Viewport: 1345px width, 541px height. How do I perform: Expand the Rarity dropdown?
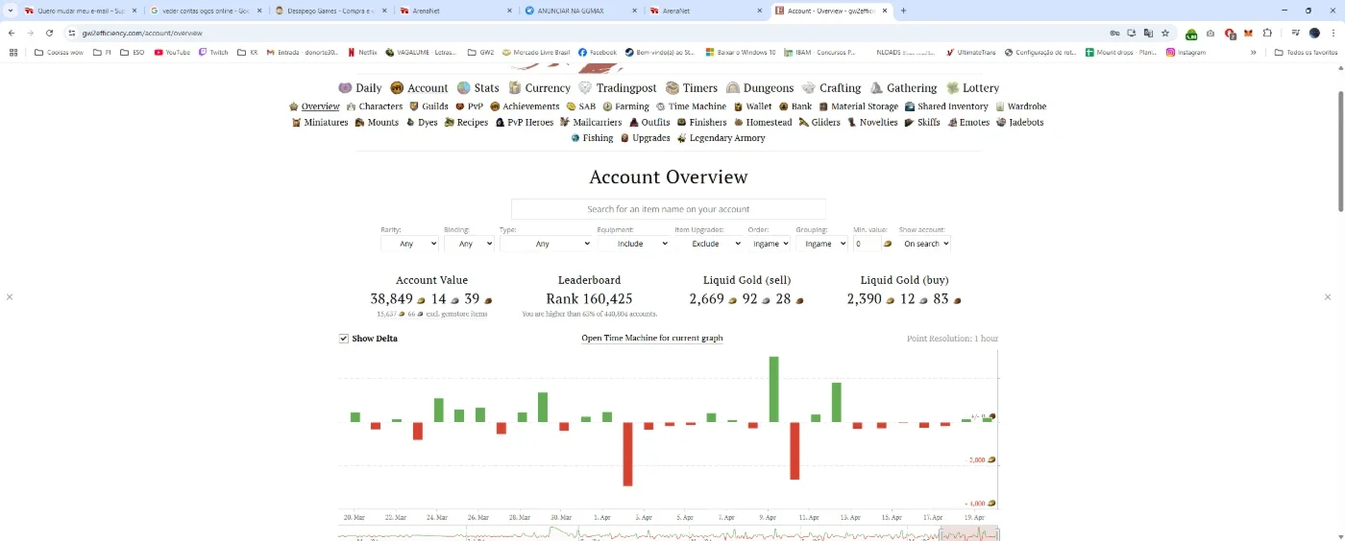pos(409,244)
